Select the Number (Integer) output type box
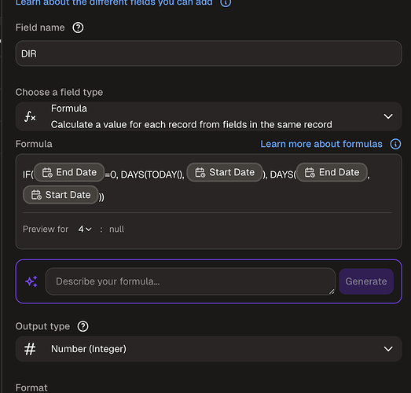The image size is (411, 393). (209, 349)
